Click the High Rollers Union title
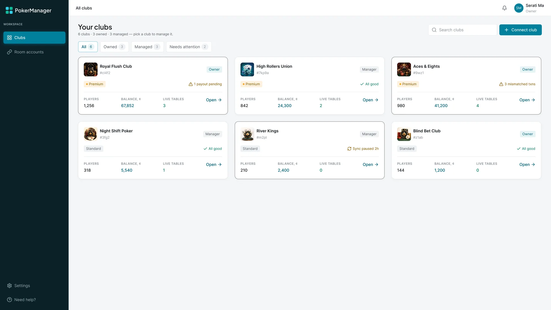This screenshot has height=310, width=551. click(274, 66)
